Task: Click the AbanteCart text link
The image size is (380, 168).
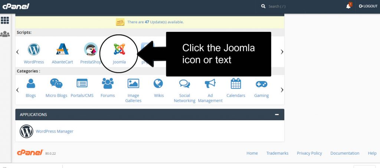Action: pos(62,62)
